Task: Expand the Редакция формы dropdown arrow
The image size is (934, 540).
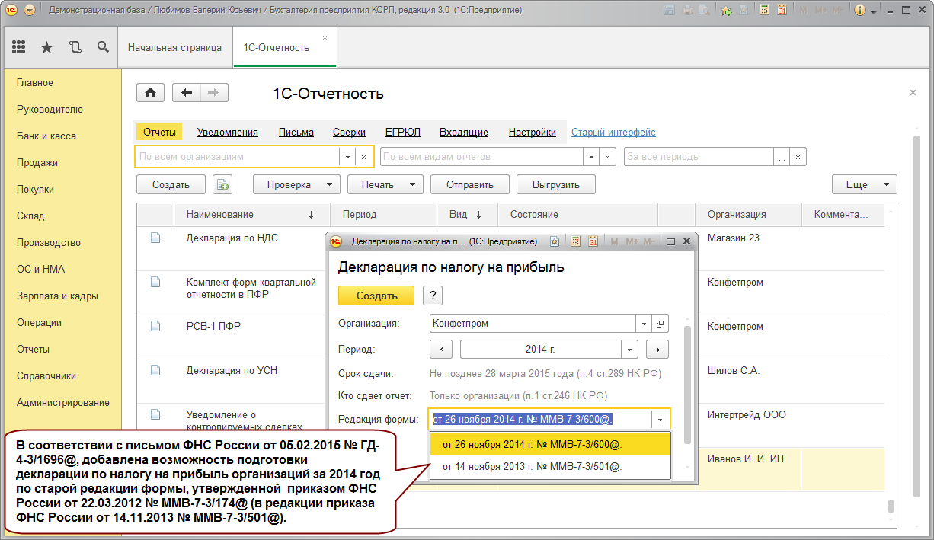Action: click(661, 419)
